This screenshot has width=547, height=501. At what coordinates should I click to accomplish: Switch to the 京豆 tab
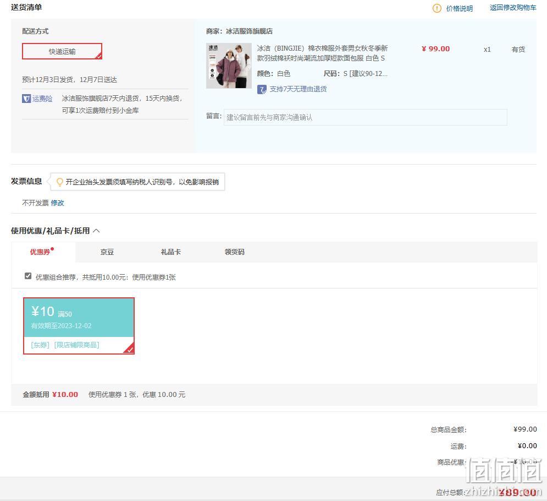[107, 252]
